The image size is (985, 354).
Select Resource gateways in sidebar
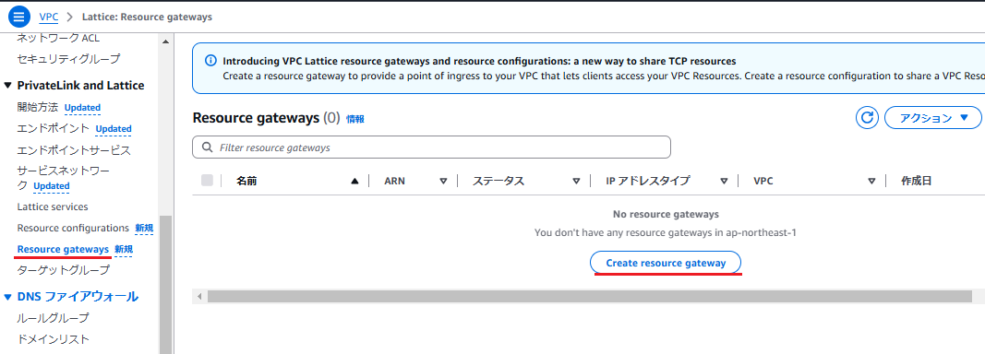pyautogui.click(x=63, y=249)
